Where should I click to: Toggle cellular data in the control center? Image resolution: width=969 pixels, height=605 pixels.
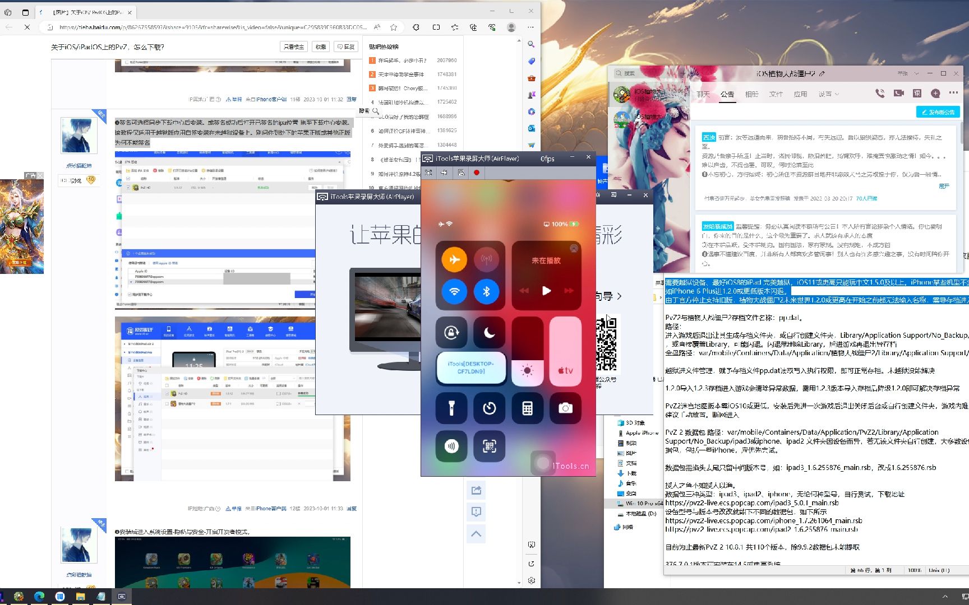tap(487, 259)
